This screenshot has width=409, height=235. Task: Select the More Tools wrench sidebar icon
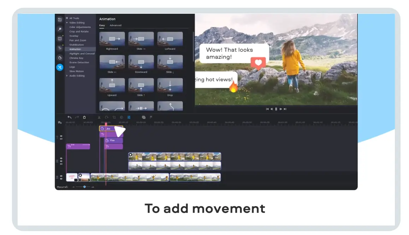tap(60, 67)
